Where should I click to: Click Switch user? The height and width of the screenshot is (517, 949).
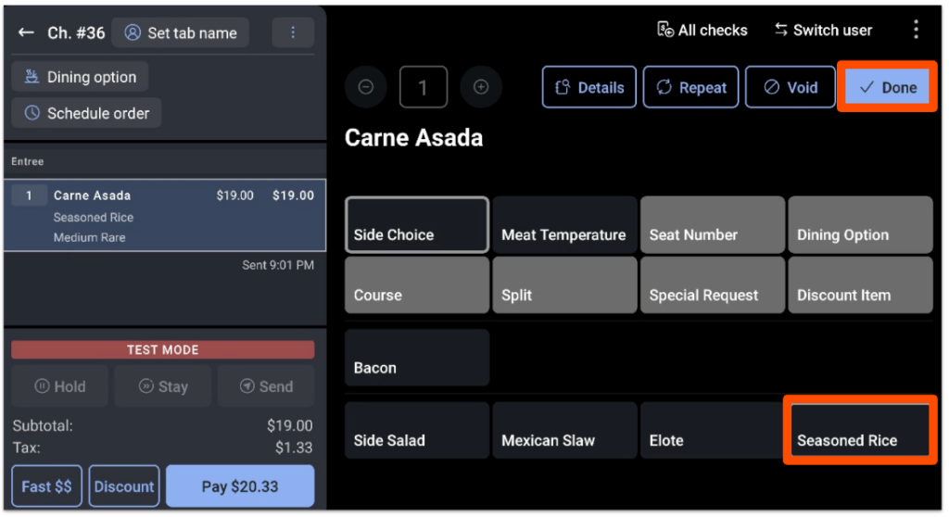[824, 30]
